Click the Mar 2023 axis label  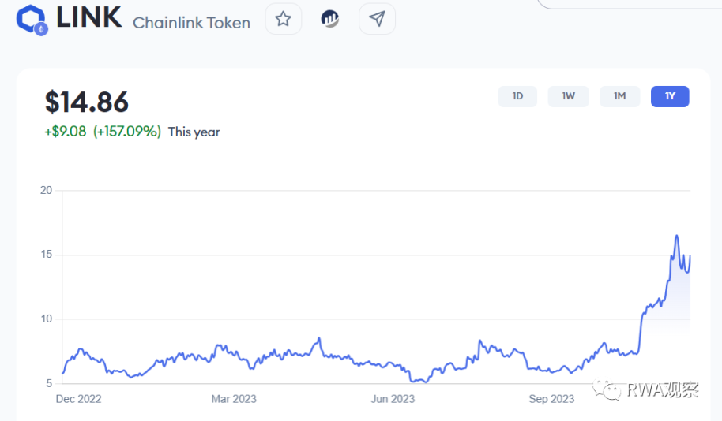pos(234,399)
